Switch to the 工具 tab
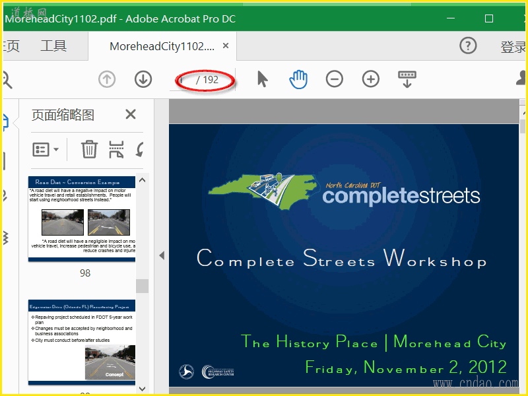528x396 pixels. (x=53, y=46)
